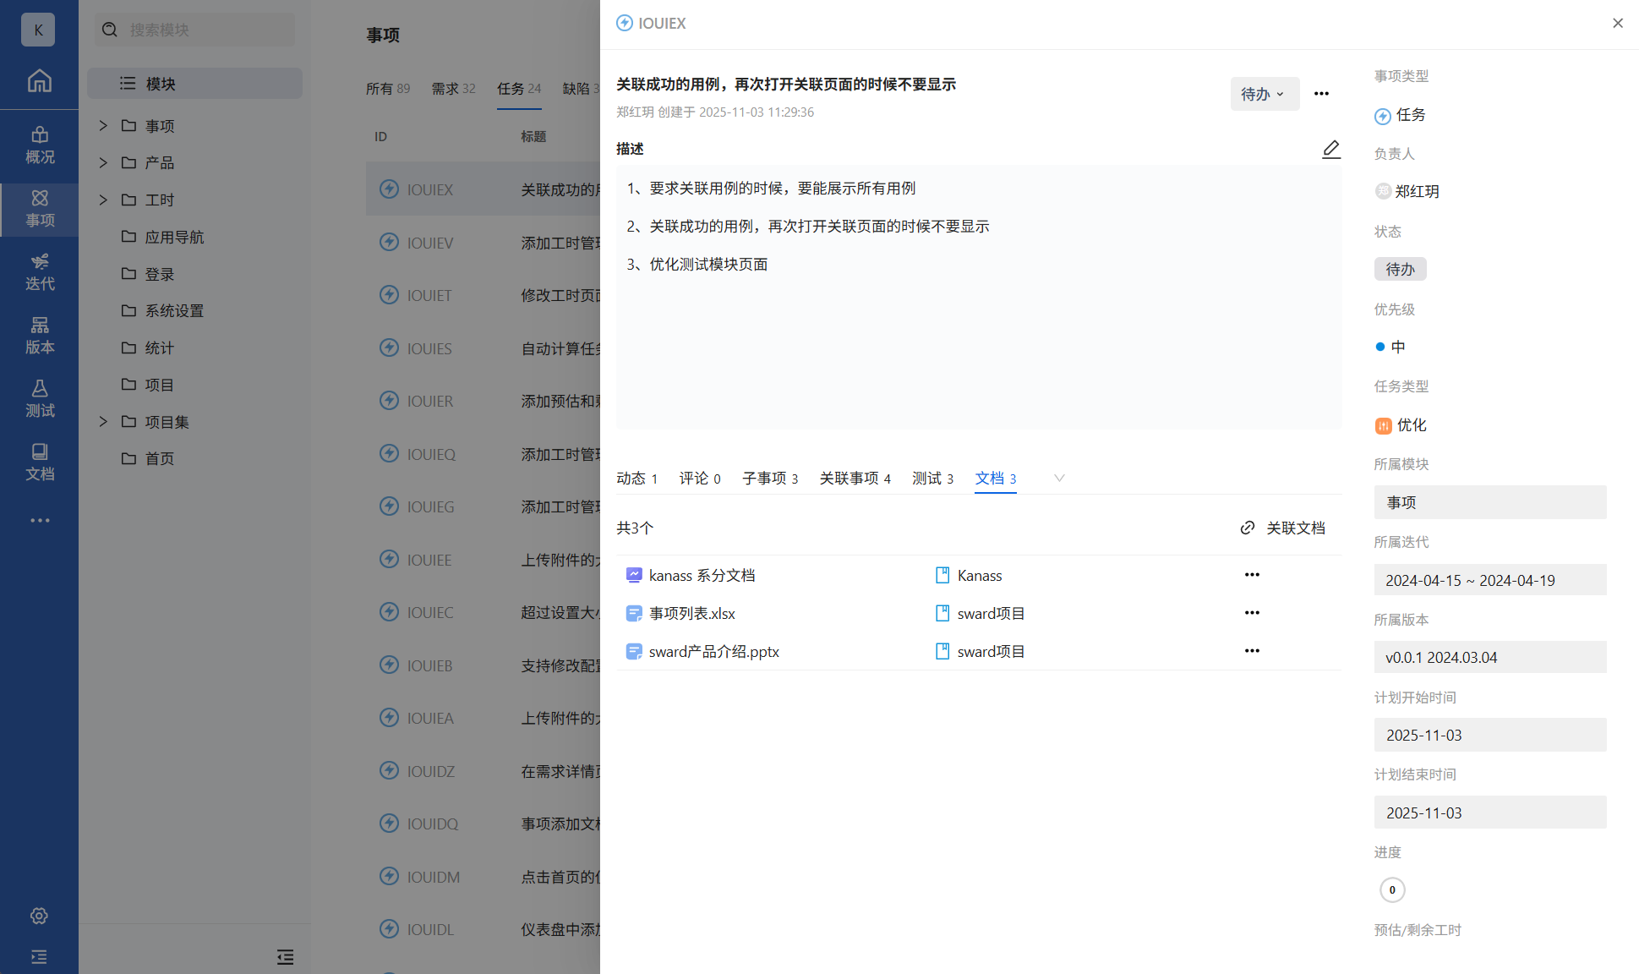Expand the 产品 folder in tree
Viewport: 1639px width, 974px height.
(103, 162)
